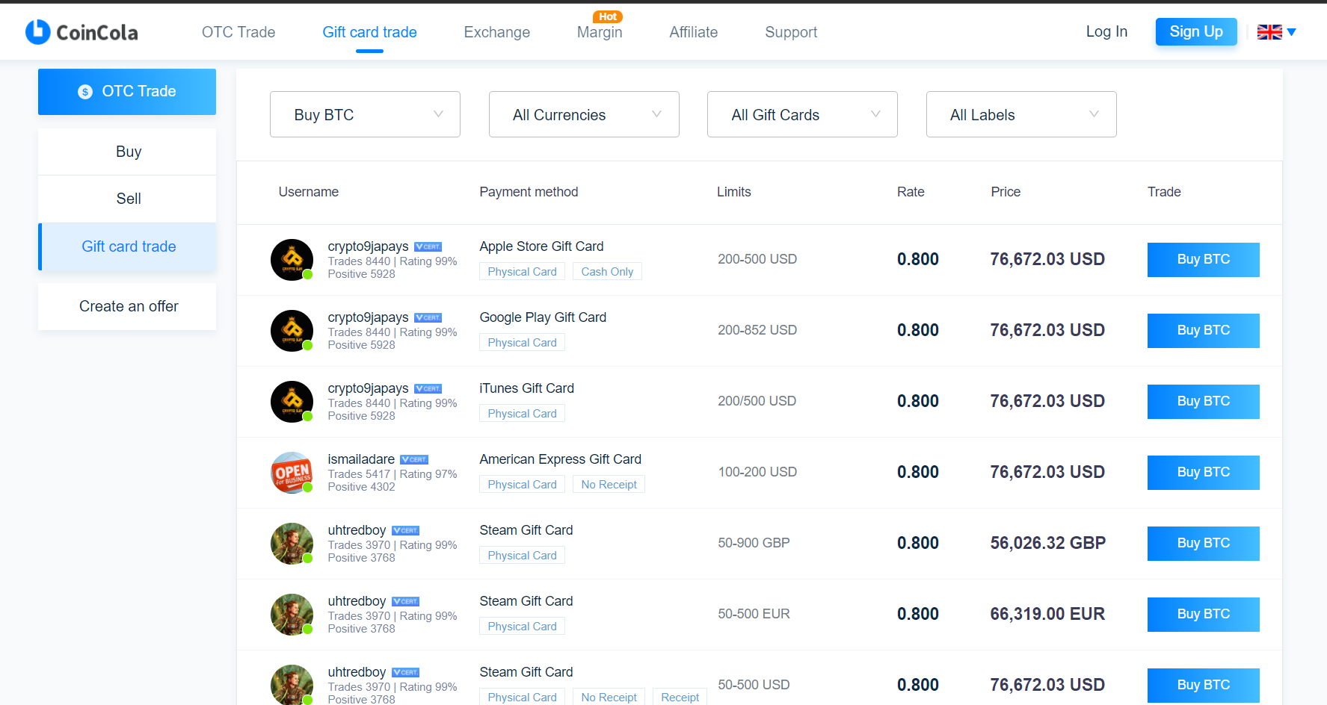Screen dimensions: 1327x705
Task: Click the Hot badge above Margin
Action: pyautogui.click(x=608, y=16)
